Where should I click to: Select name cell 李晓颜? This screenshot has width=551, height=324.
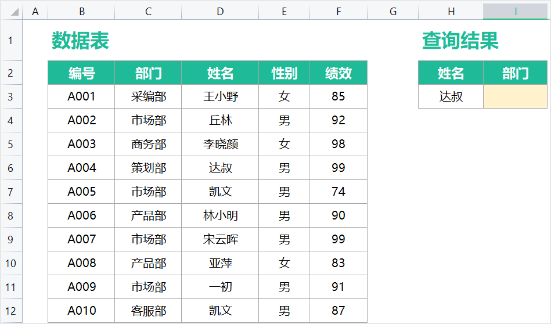tap(220, 144)
